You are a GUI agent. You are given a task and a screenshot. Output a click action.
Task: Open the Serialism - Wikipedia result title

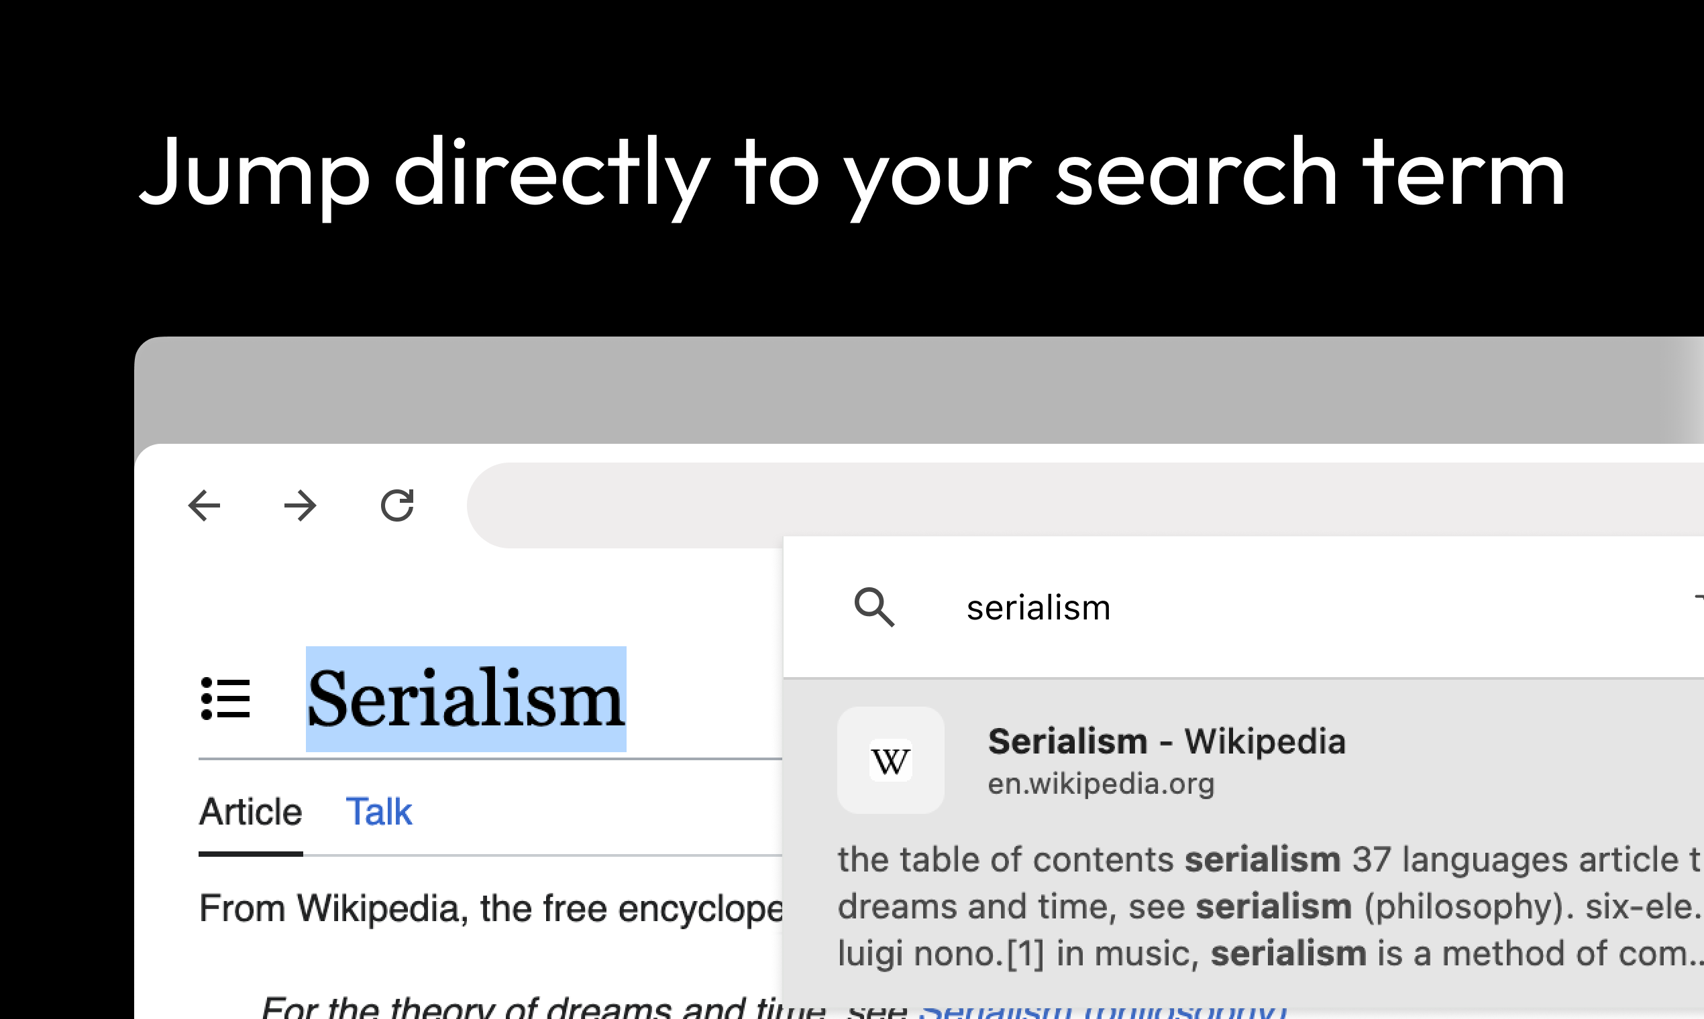(x=1166, y=741)
